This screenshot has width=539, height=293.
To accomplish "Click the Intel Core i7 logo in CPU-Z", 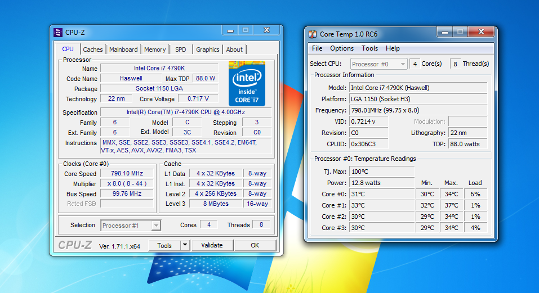I will tap(247, 83).
